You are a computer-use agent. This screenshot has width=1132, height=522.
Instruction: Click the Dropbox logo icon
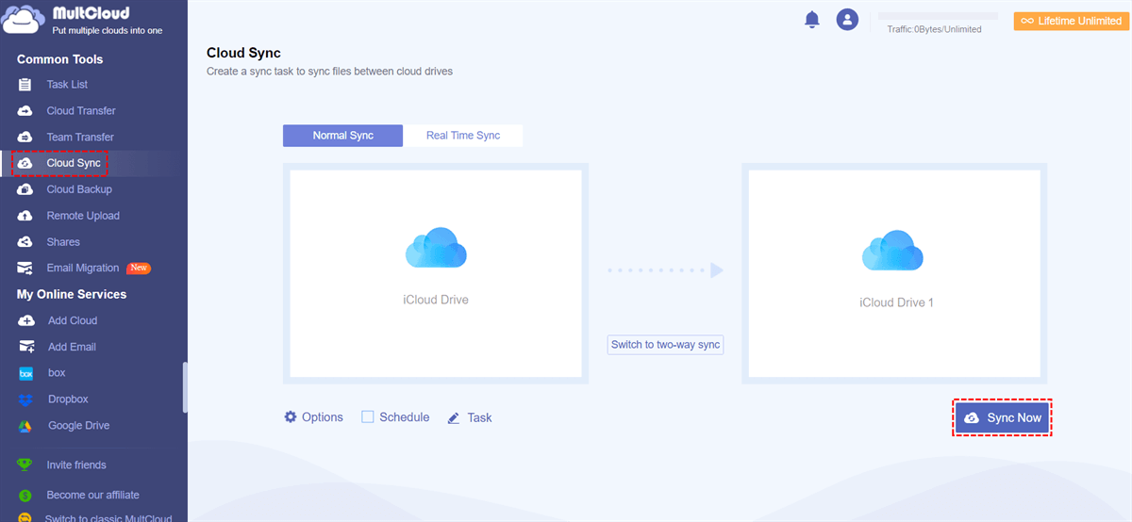pos(27,400)
